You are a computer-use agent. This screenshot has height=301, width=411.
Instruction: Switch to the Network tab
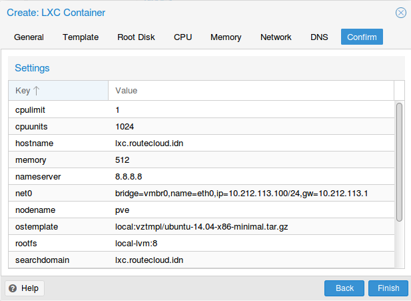(276, 37)
